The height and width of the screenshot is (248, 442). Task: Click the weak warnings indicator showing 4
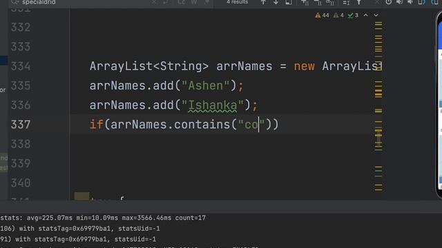(x=338, y=15)
